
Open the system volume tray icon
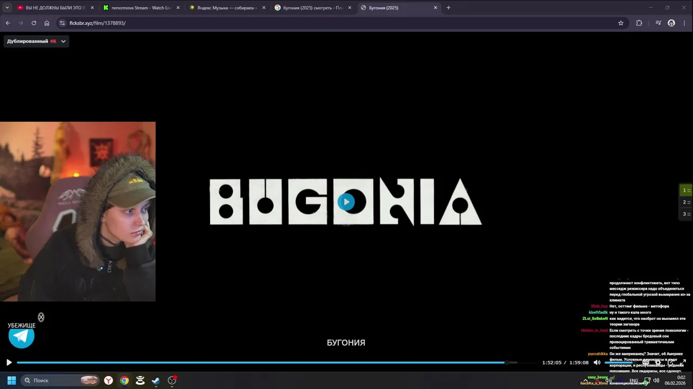pyautogui.click(x=656, y=381)
